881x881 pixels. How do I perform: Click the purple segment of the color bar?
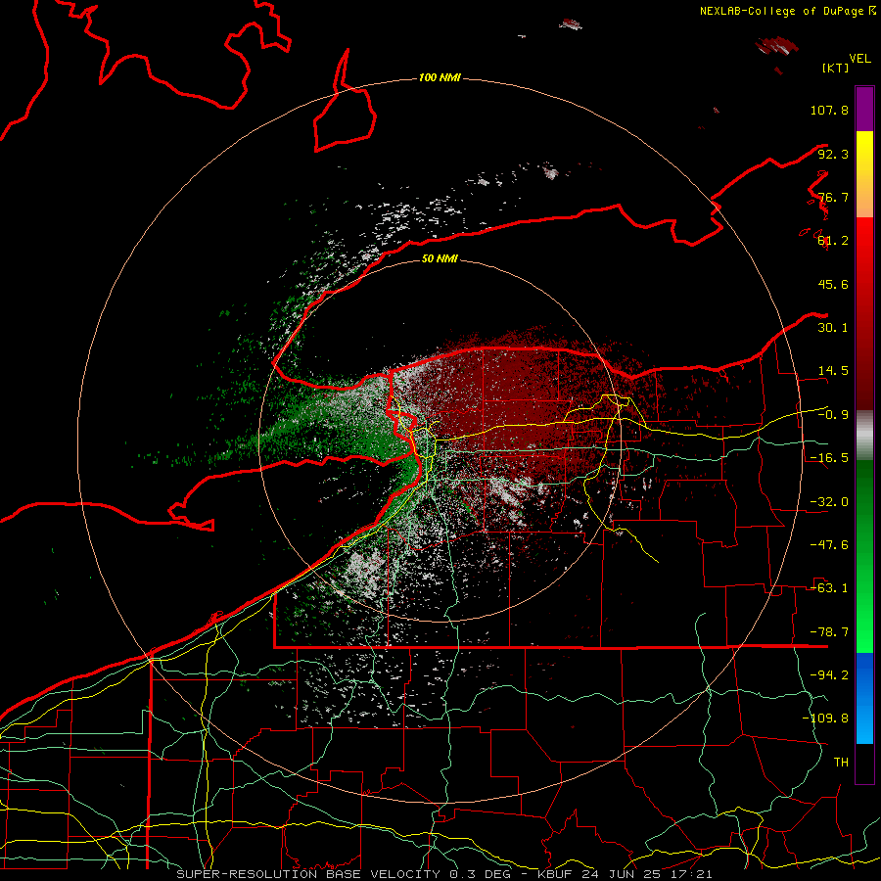[x=864, y=109]
